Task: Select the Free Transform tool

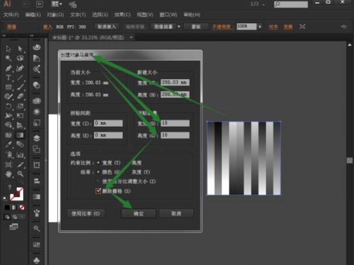Action: coord(20,116)
